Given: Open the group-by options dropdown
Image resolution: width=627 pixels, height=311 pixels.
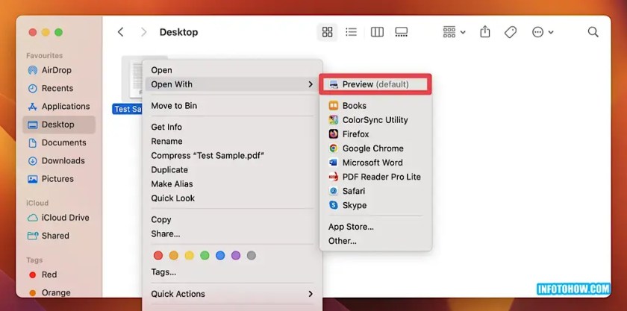Looking at the screenshot, I should (454, 32).
